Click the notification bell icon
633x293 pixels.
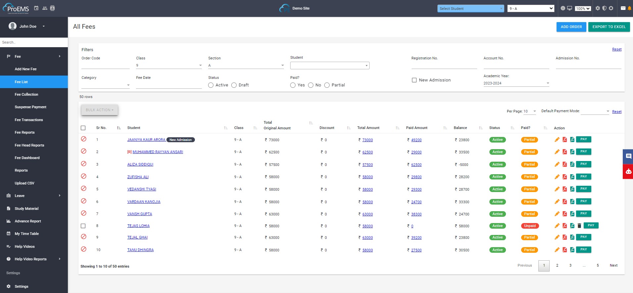tap(629, 8)
